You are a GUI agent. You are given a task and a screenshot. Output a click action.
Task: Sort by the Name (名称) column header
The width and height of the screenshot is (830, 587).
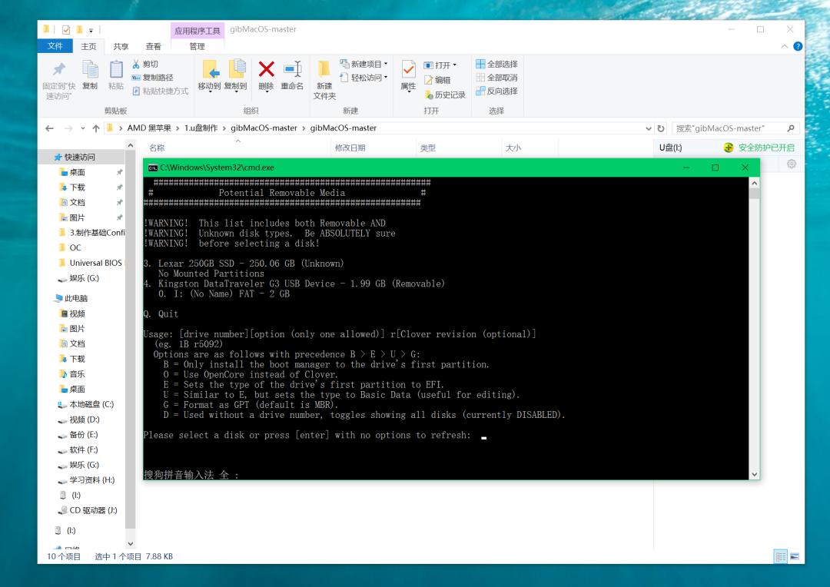(x=157, y=148)
